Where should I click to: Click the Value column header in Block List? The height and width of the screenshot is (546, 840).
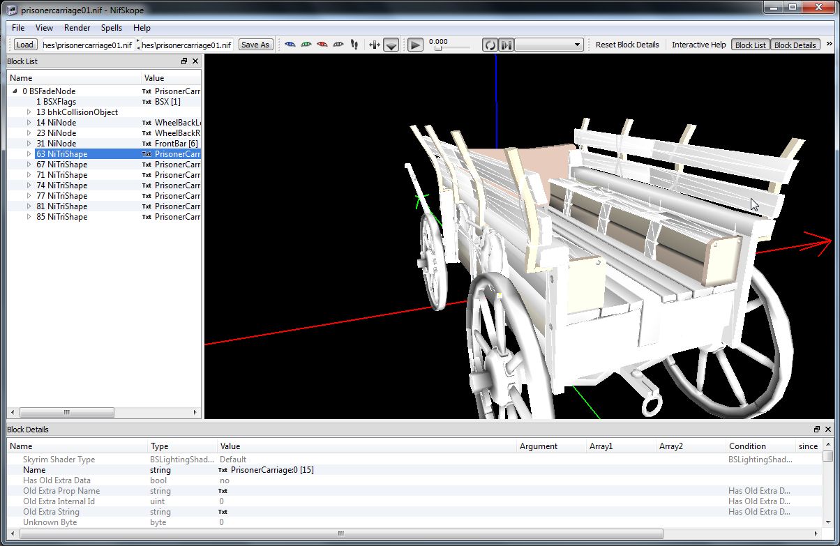pyautogui.click(x=171, y=78)
